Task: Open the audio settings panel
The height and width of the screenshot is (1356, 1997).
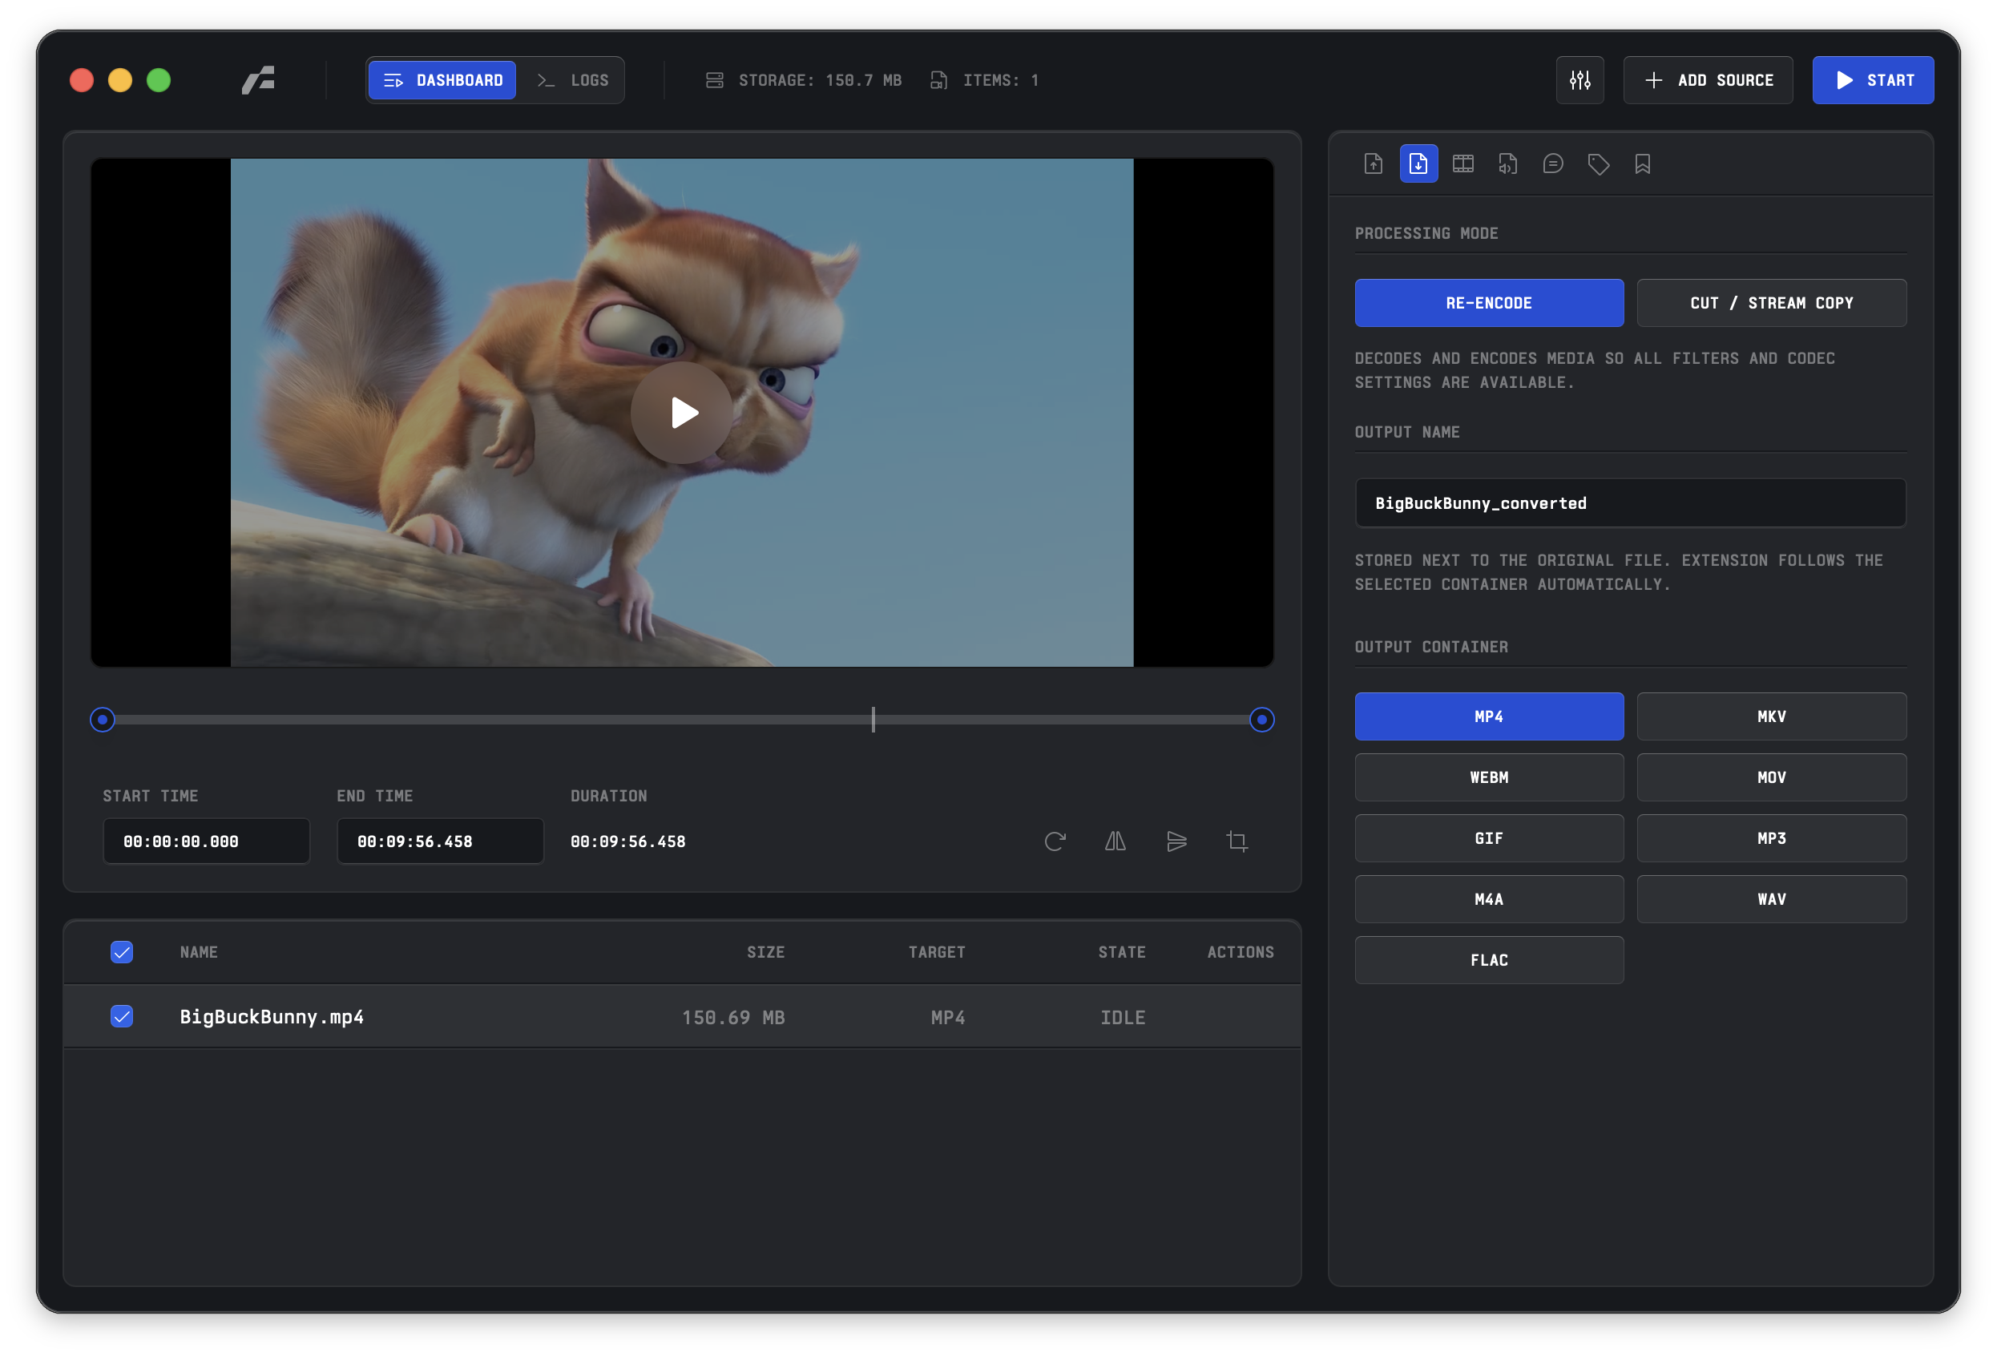Action: 1507,163
